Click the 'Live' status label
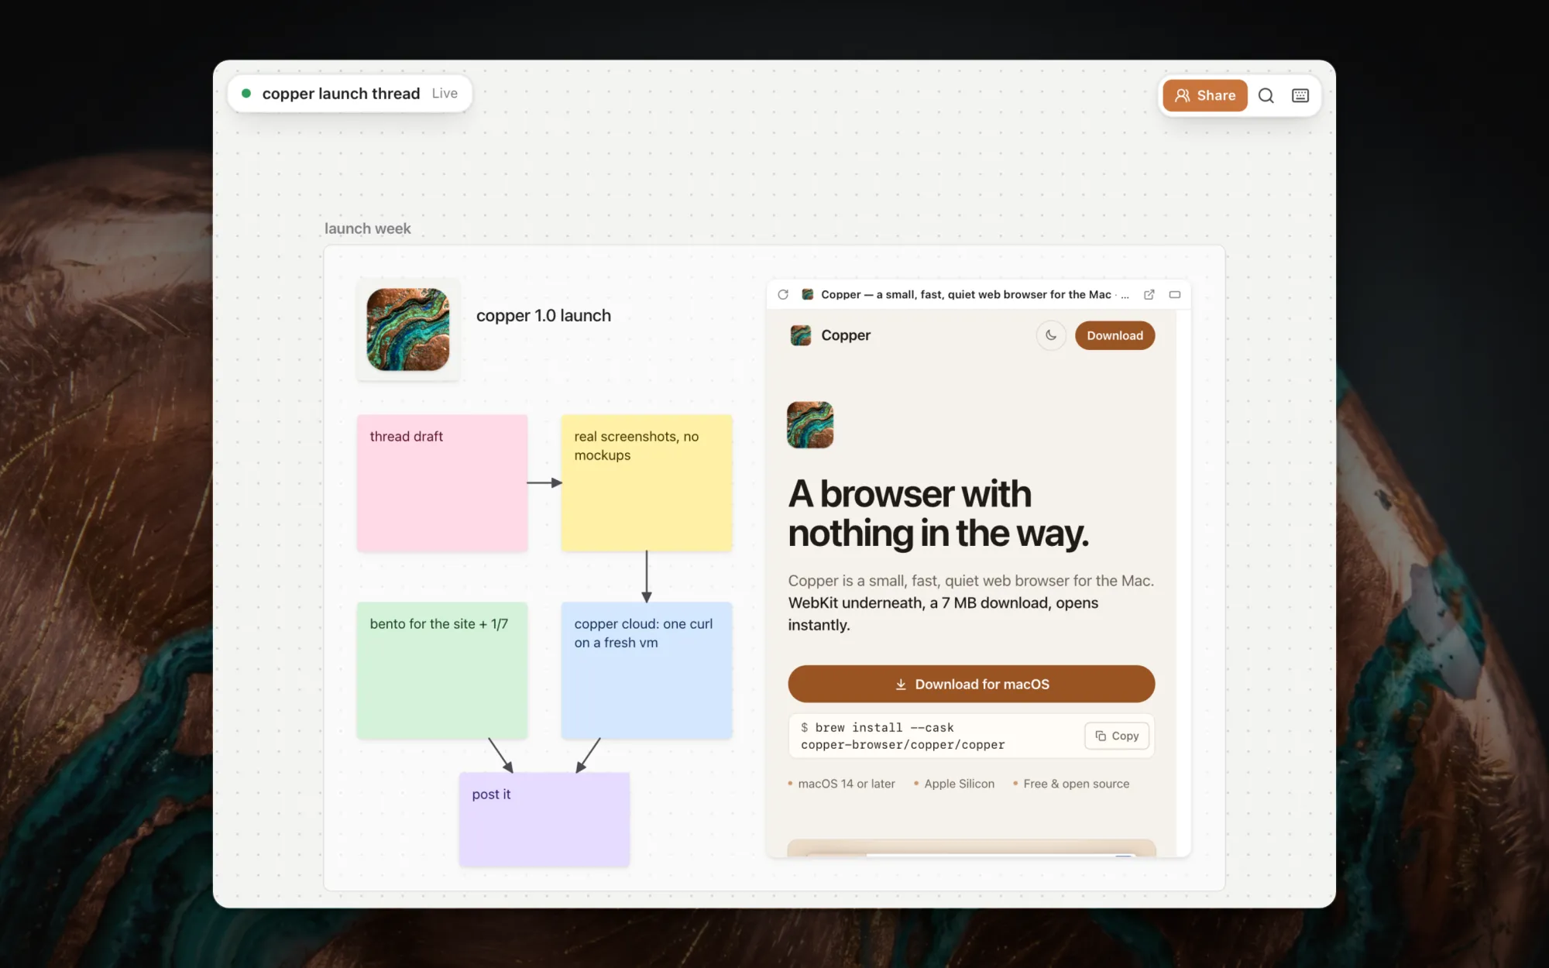This screenshot has width=1549, height=968. click(x=445, y=94)
